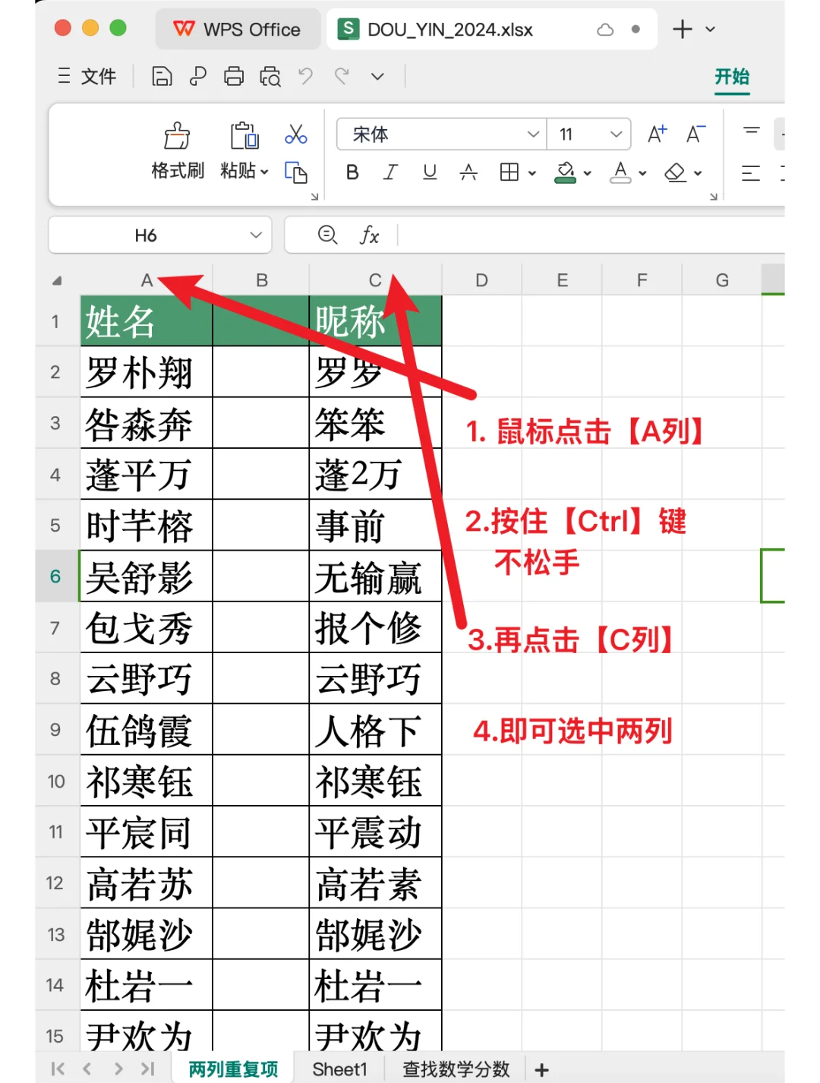Open the 文件 File menu
820x1083 pixels.
87,76
